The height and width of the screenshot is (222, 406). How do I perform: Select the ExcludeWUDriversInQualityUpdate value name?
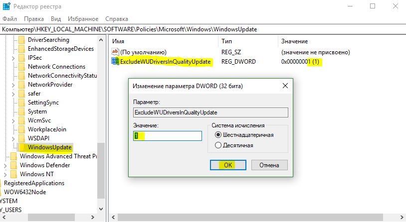tap(166, 62)
